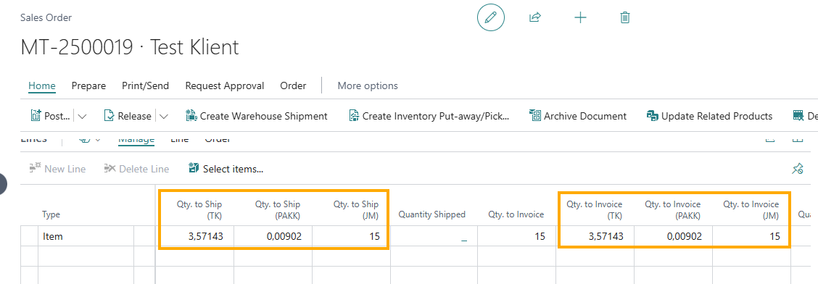Click Select items in Lines

226,168
